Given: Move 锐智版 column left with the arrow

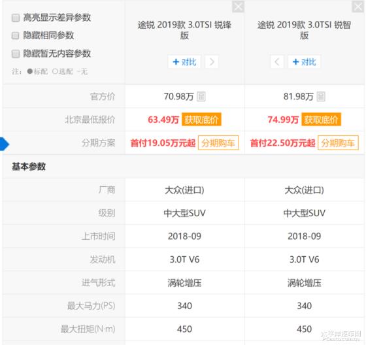Looking at the screenshot, I should coord(277,62).
